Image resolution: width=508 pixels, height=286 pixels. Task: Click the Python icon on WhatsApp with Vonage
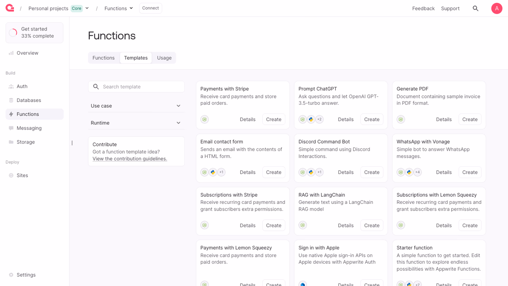click(409, 172)
